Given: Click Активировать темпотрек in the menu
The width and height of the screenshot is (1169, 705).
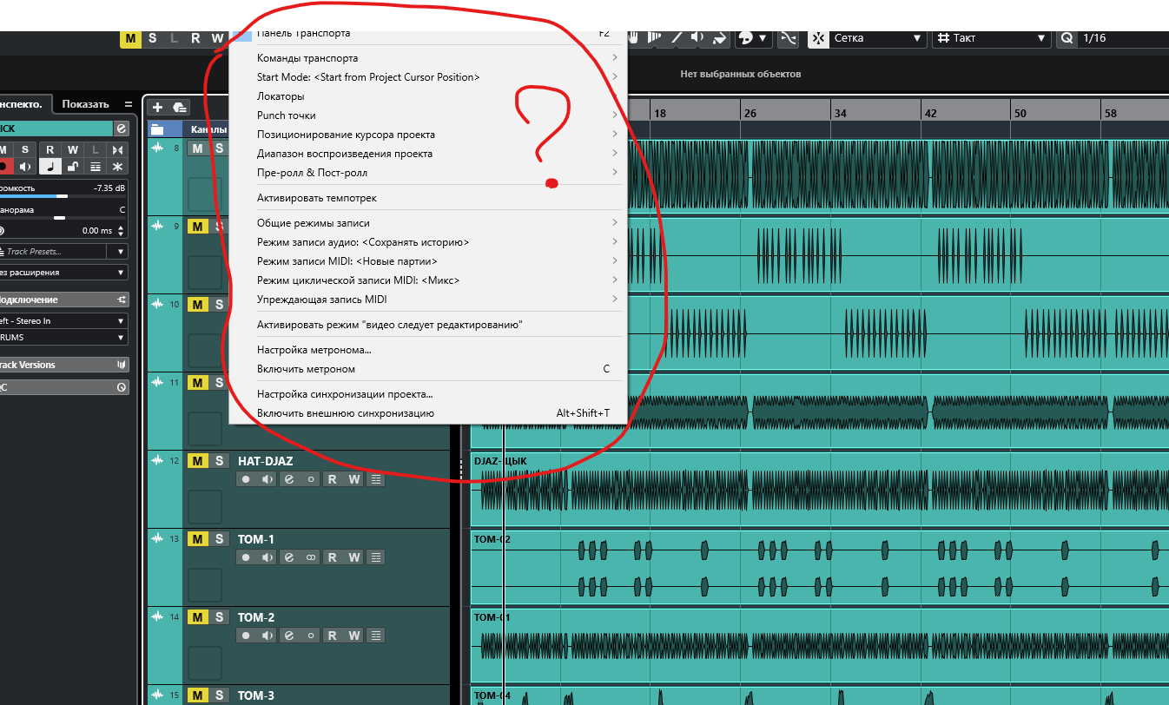Looking at the screenshot, I should [x=316, y=198].
